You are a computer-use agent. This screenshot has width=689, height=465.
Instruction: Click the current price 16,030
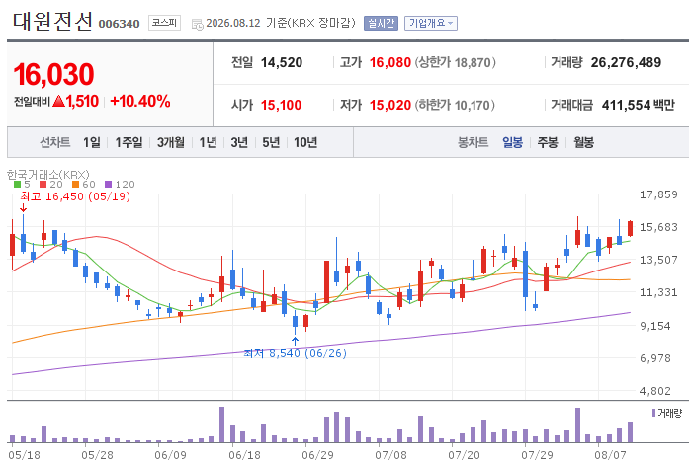click(x=53, y=74)
